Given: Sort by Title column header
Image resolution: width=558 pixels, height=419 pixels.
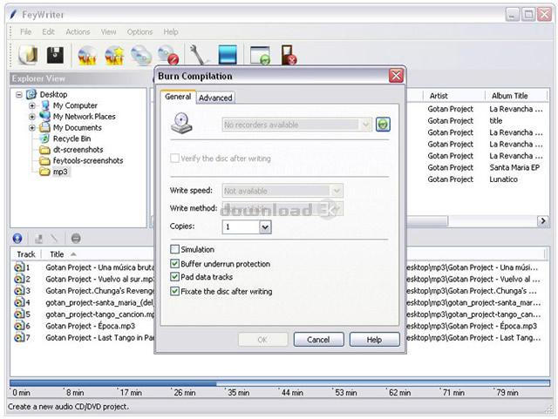Looking at the screenshot, I should tap(57, 254).
